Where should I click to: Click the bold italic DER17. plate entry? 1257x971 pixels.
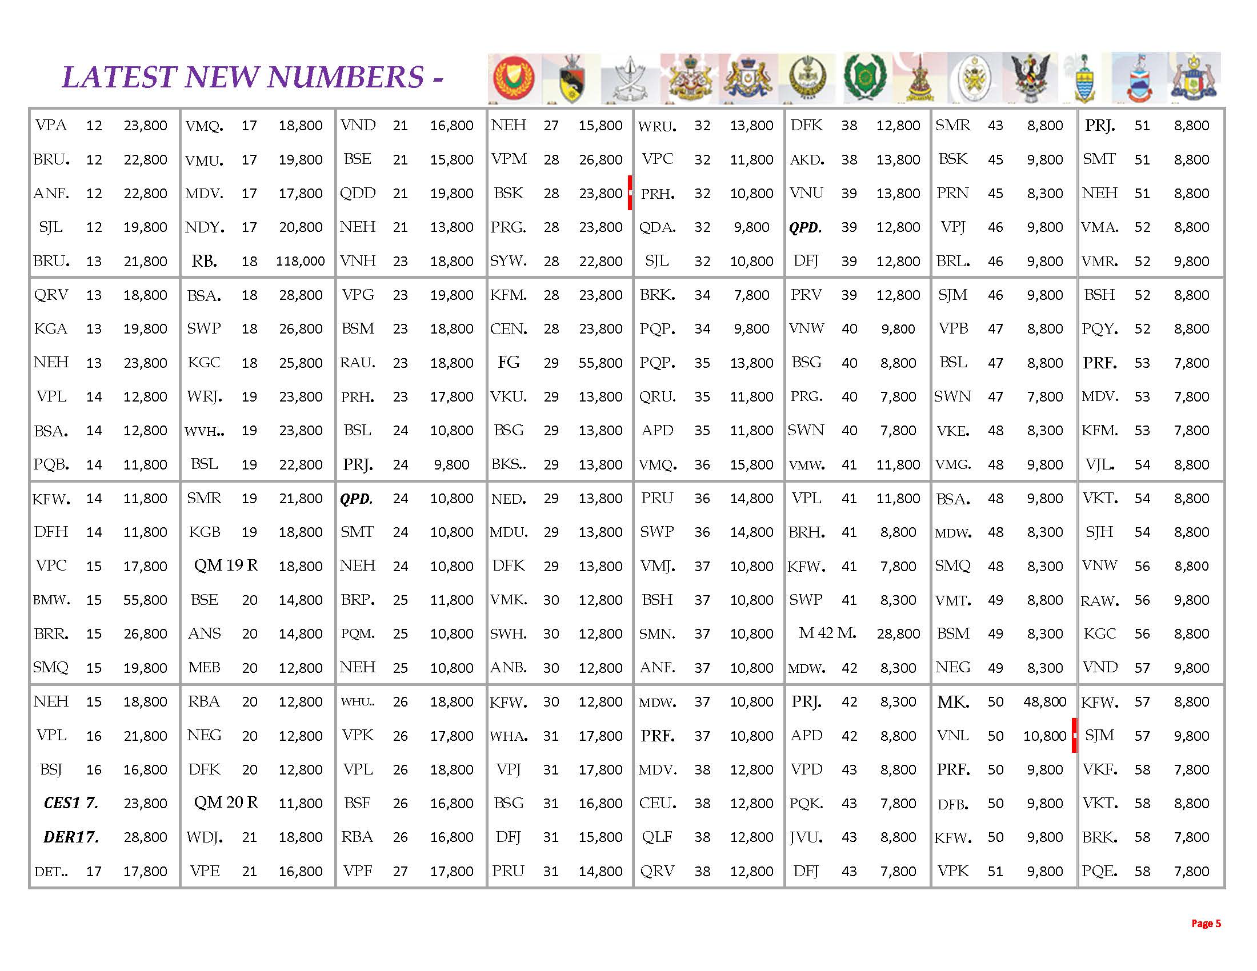71,837
